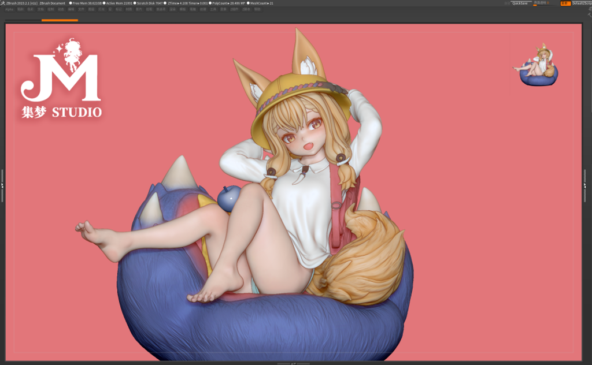Open the 材质 (Material) menu
This screenshot has height=365, width=592.
click(x=129, y=9)
